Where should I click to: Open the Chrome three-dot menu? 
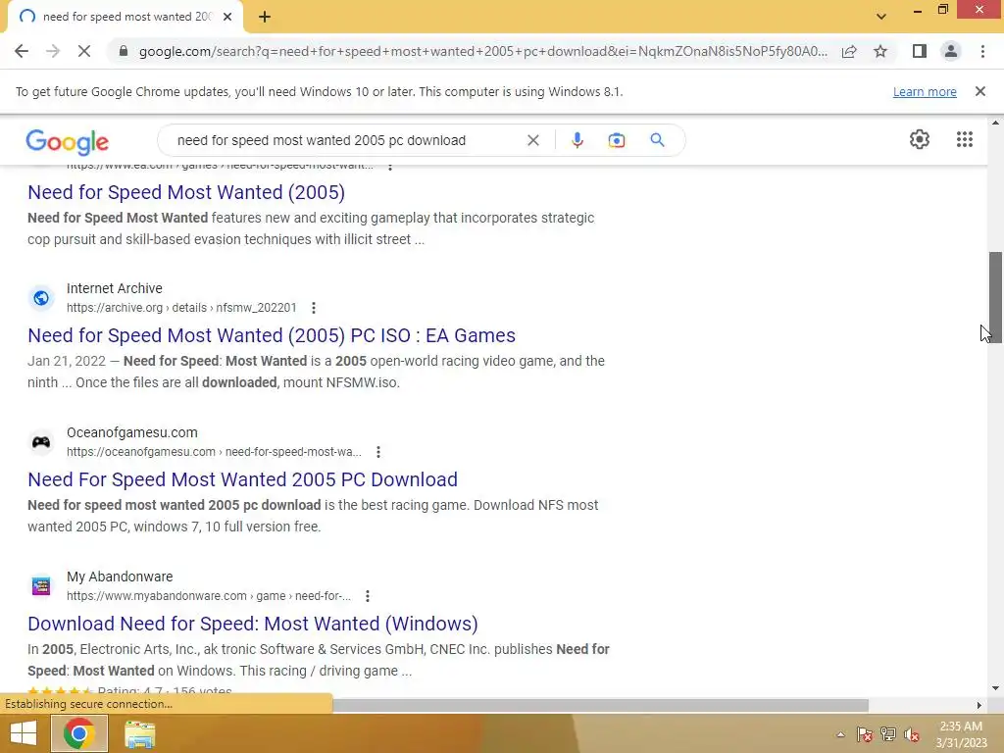pyautogui.click(x=982, y=51)
